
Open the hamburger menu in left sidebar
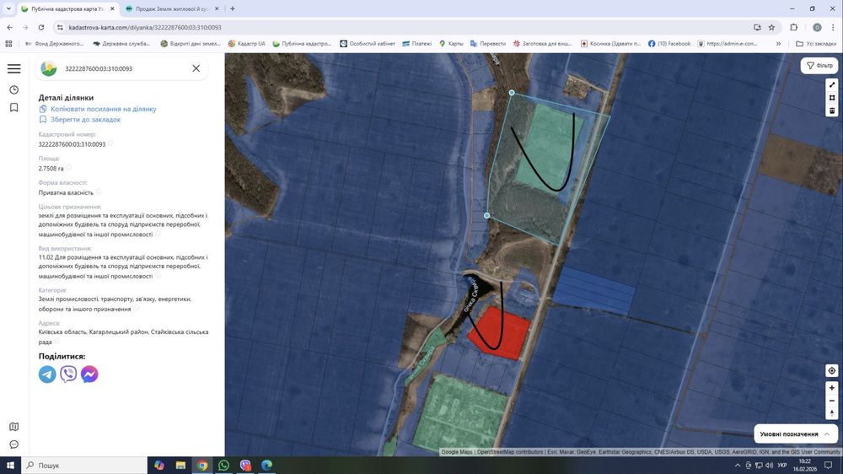click(14, 68)
